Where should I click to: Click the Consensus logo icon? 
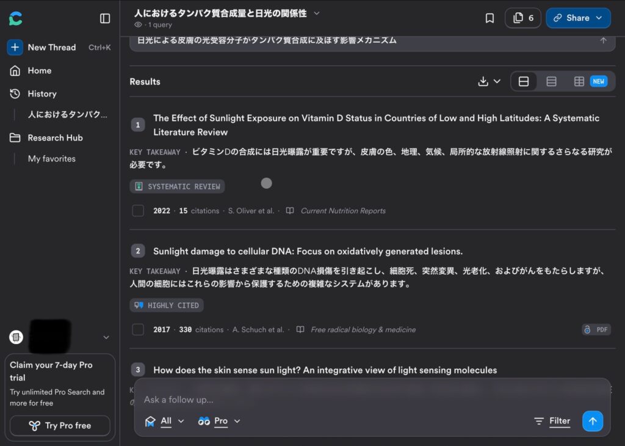coord(16,19)
